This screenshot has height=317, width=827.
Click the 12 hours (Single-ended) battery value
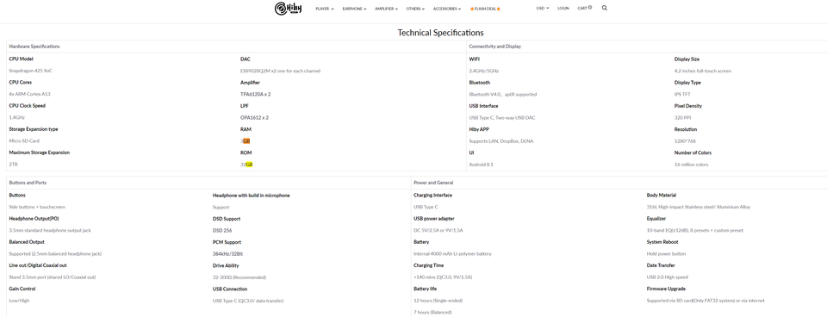[438, 301]
